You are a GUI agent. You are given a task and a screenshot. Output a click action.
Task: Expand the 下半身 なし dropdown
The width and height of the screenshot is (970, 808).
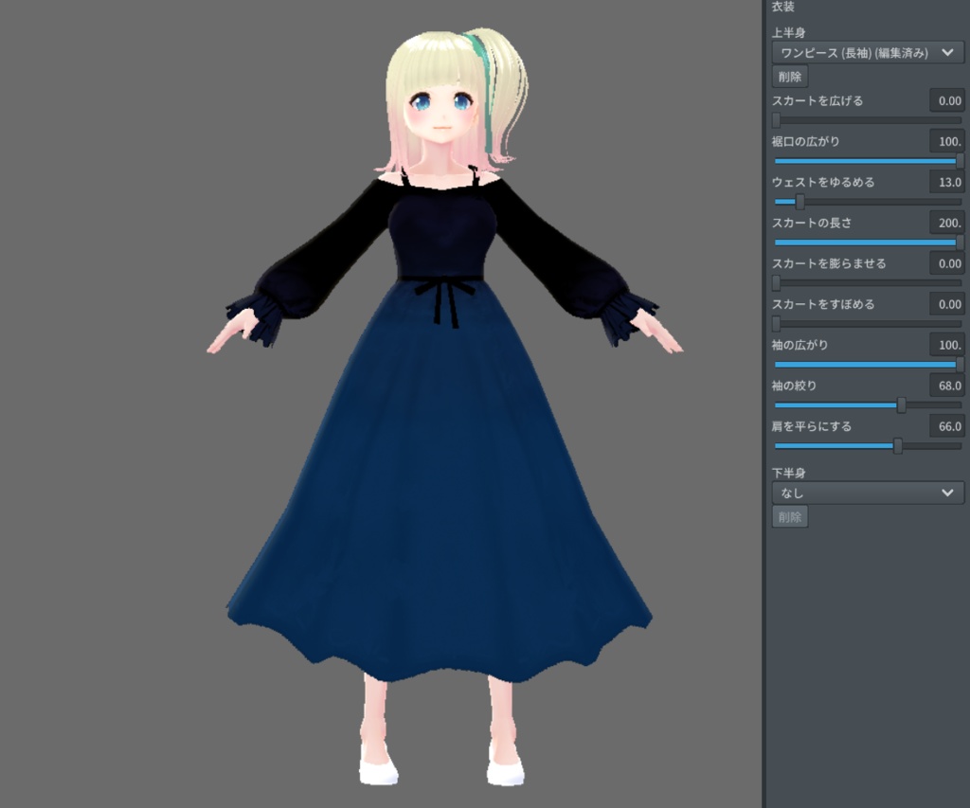[x=868, y=494]
